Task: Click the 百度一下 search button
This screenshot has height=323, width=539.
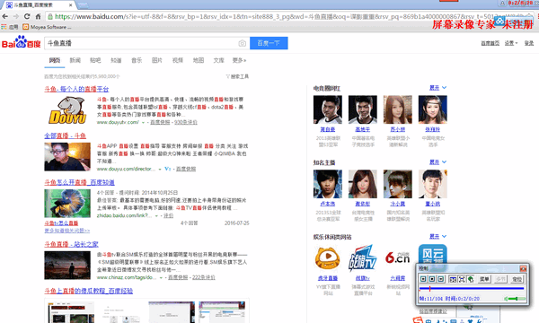Action: 269,43
